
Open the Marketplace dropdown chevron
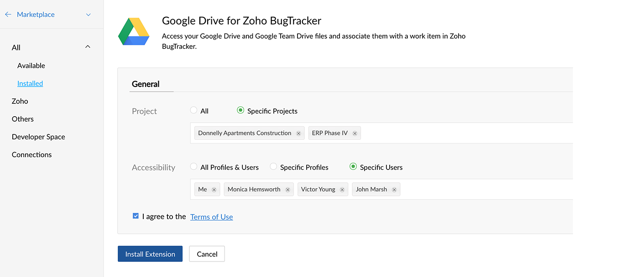[x=89, y=15]
